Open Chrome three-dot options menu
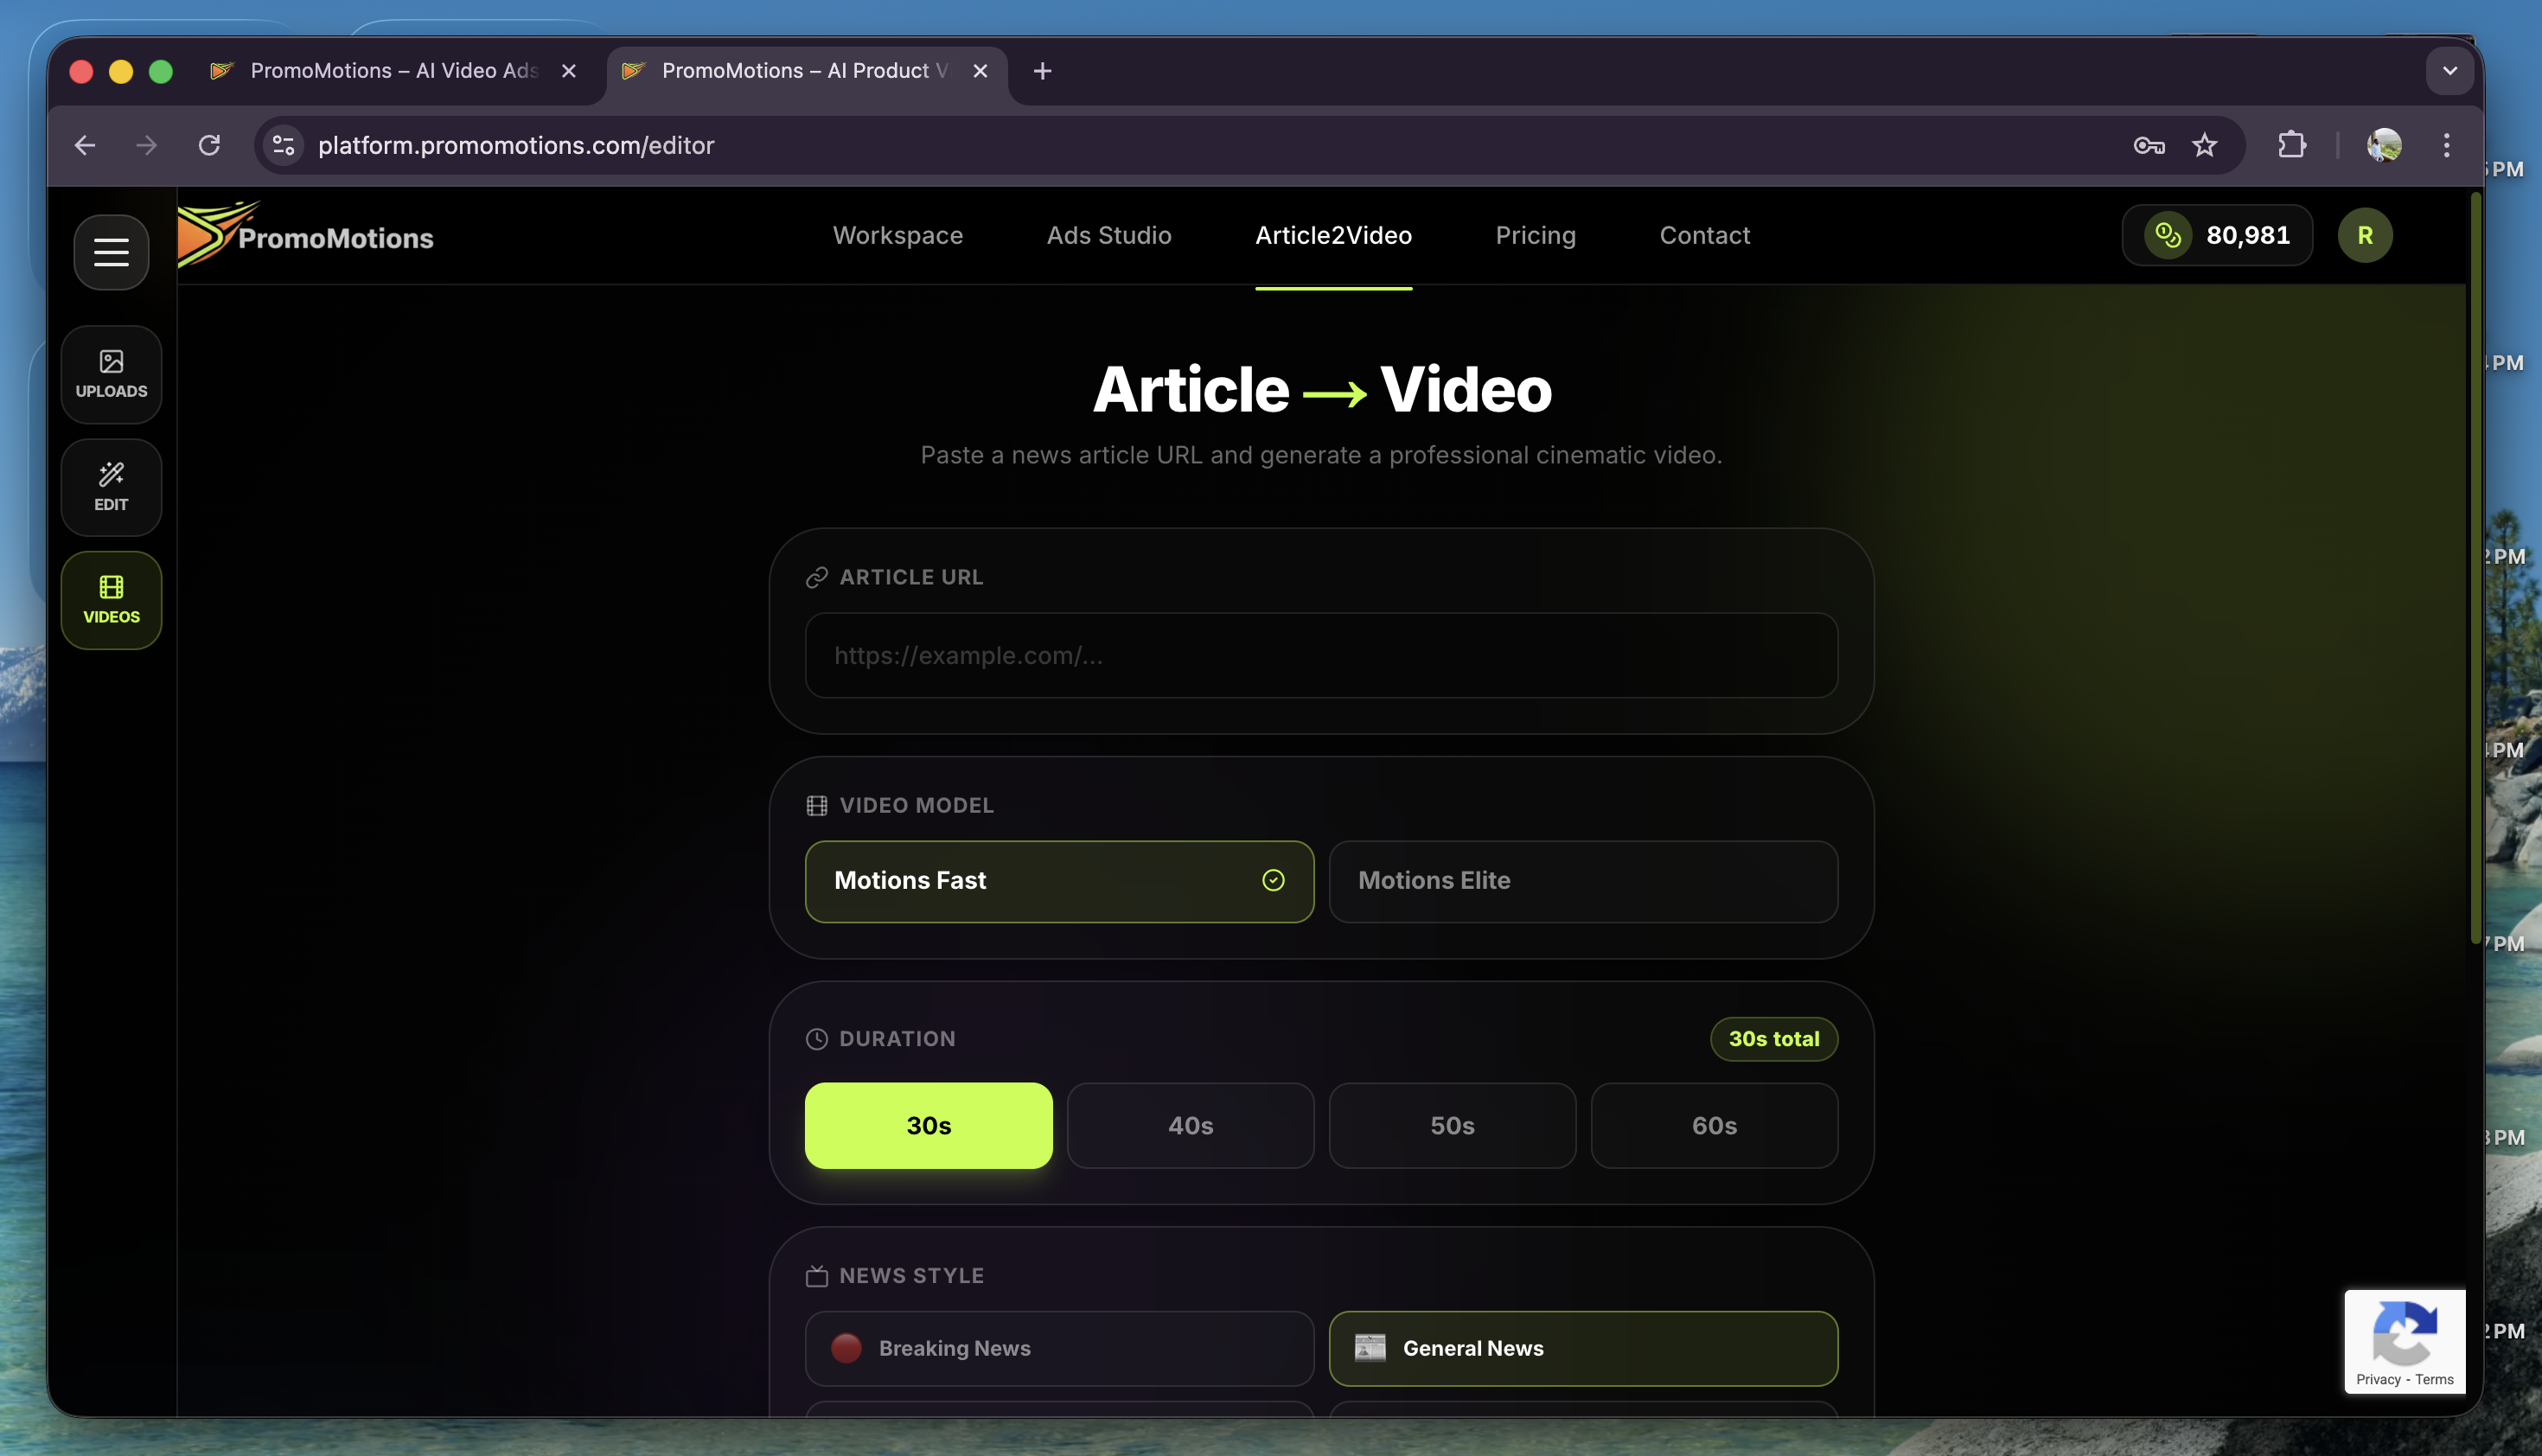The height and width of the screenshot is (1456, 2542). (x=2446, y=145)
